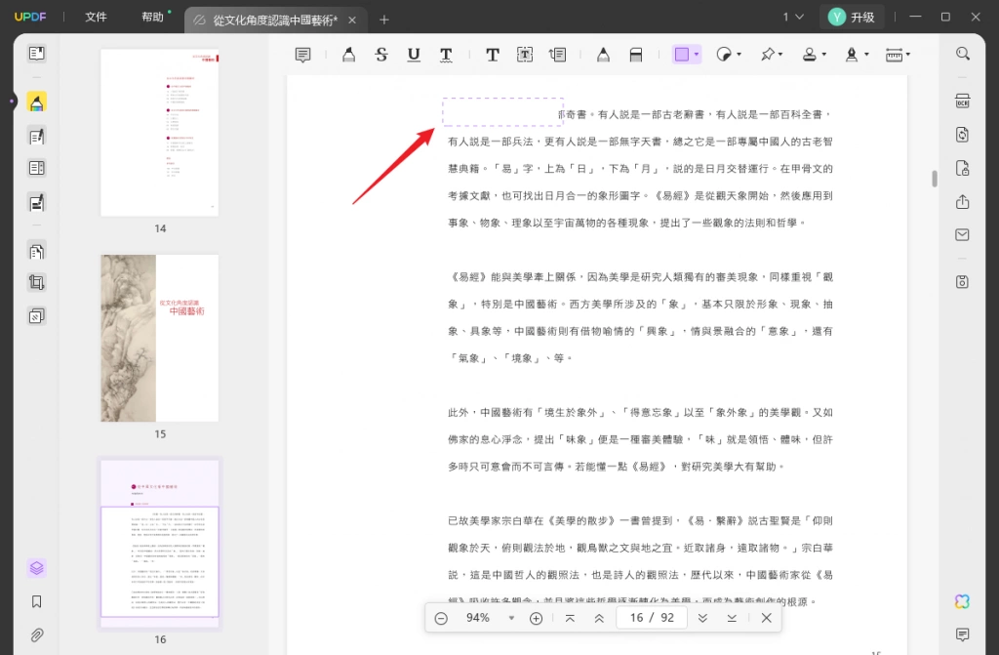Open the comments panel icon bottom right
Viewport: 999px width, 655px height.
(963, 634)
